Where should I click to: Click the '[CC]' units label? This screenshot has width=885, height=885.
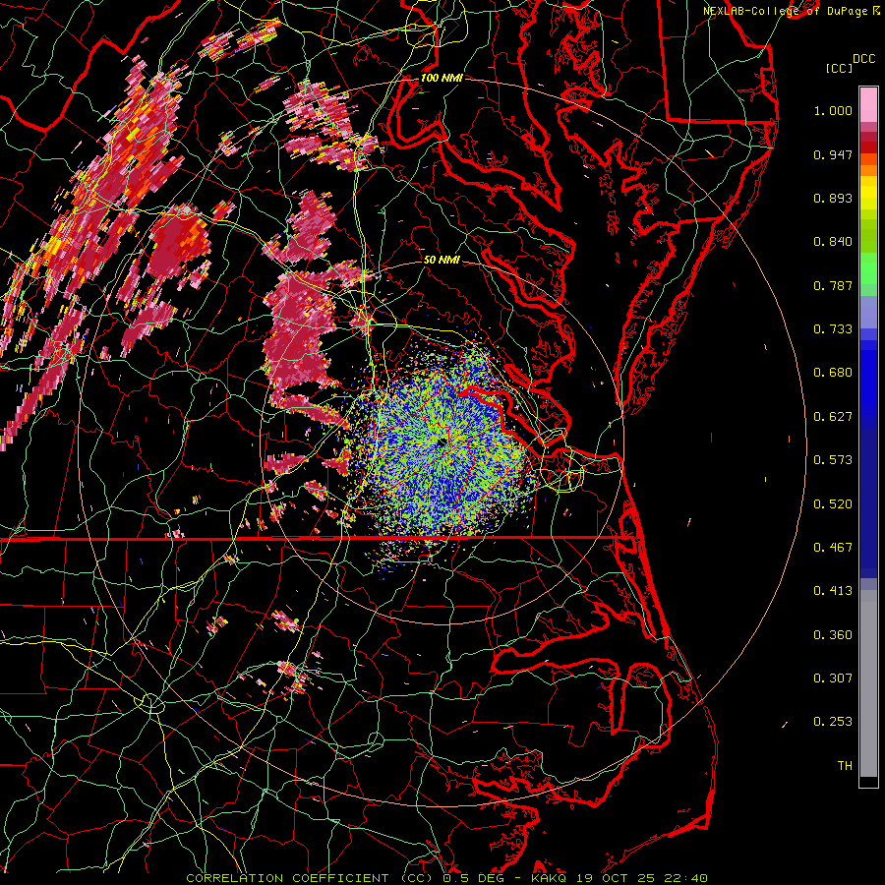tap(839, 68)
